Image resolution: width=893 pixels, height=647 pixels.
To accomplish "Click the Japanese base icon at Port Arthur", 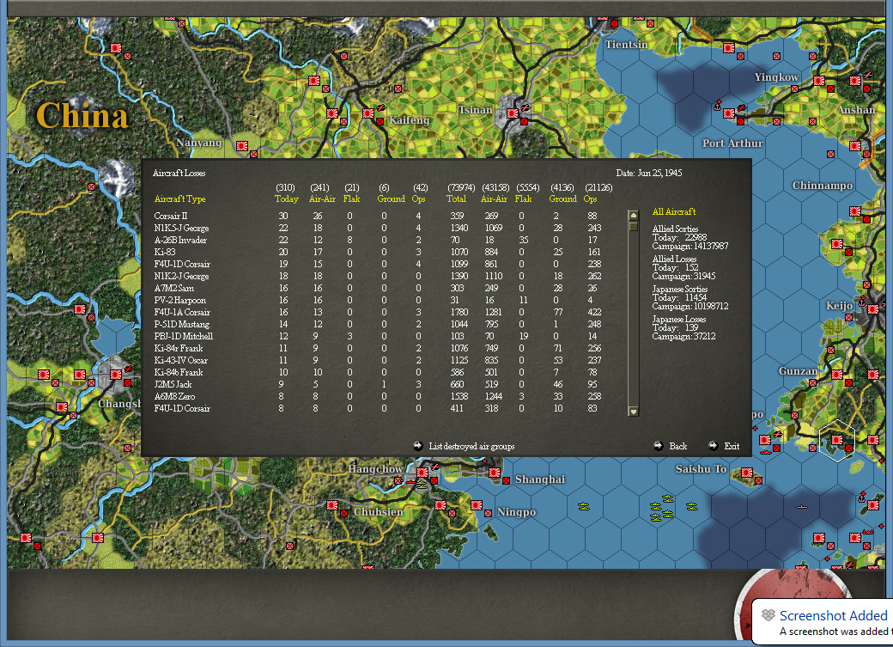I will pos(728,113).
